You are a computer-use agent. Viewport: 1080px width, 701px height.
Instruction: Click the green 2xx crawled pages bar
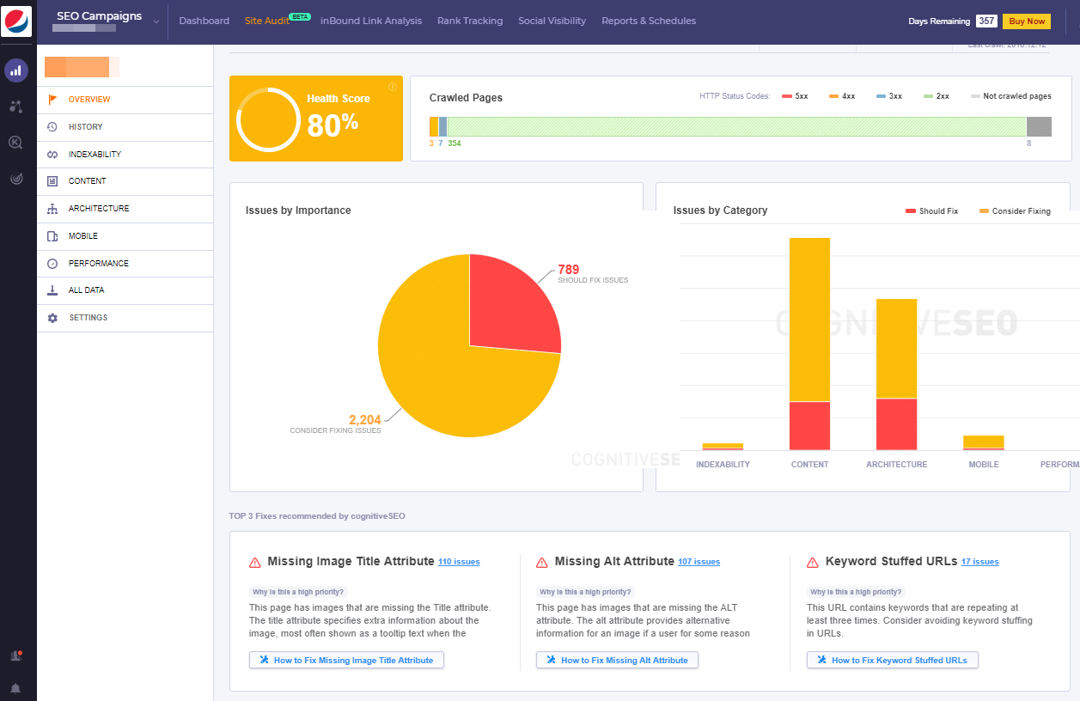click(x=730, y=125)
